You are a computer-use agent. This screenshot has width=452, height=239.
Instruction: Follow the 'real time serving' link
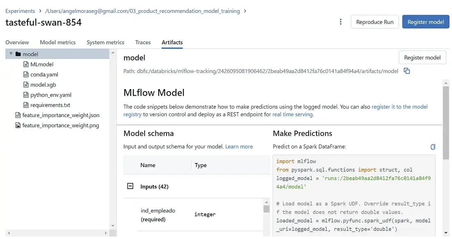[x=293, y=115]
